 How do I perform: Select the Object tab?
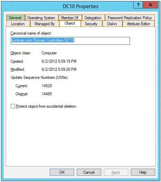pos(70,24)
